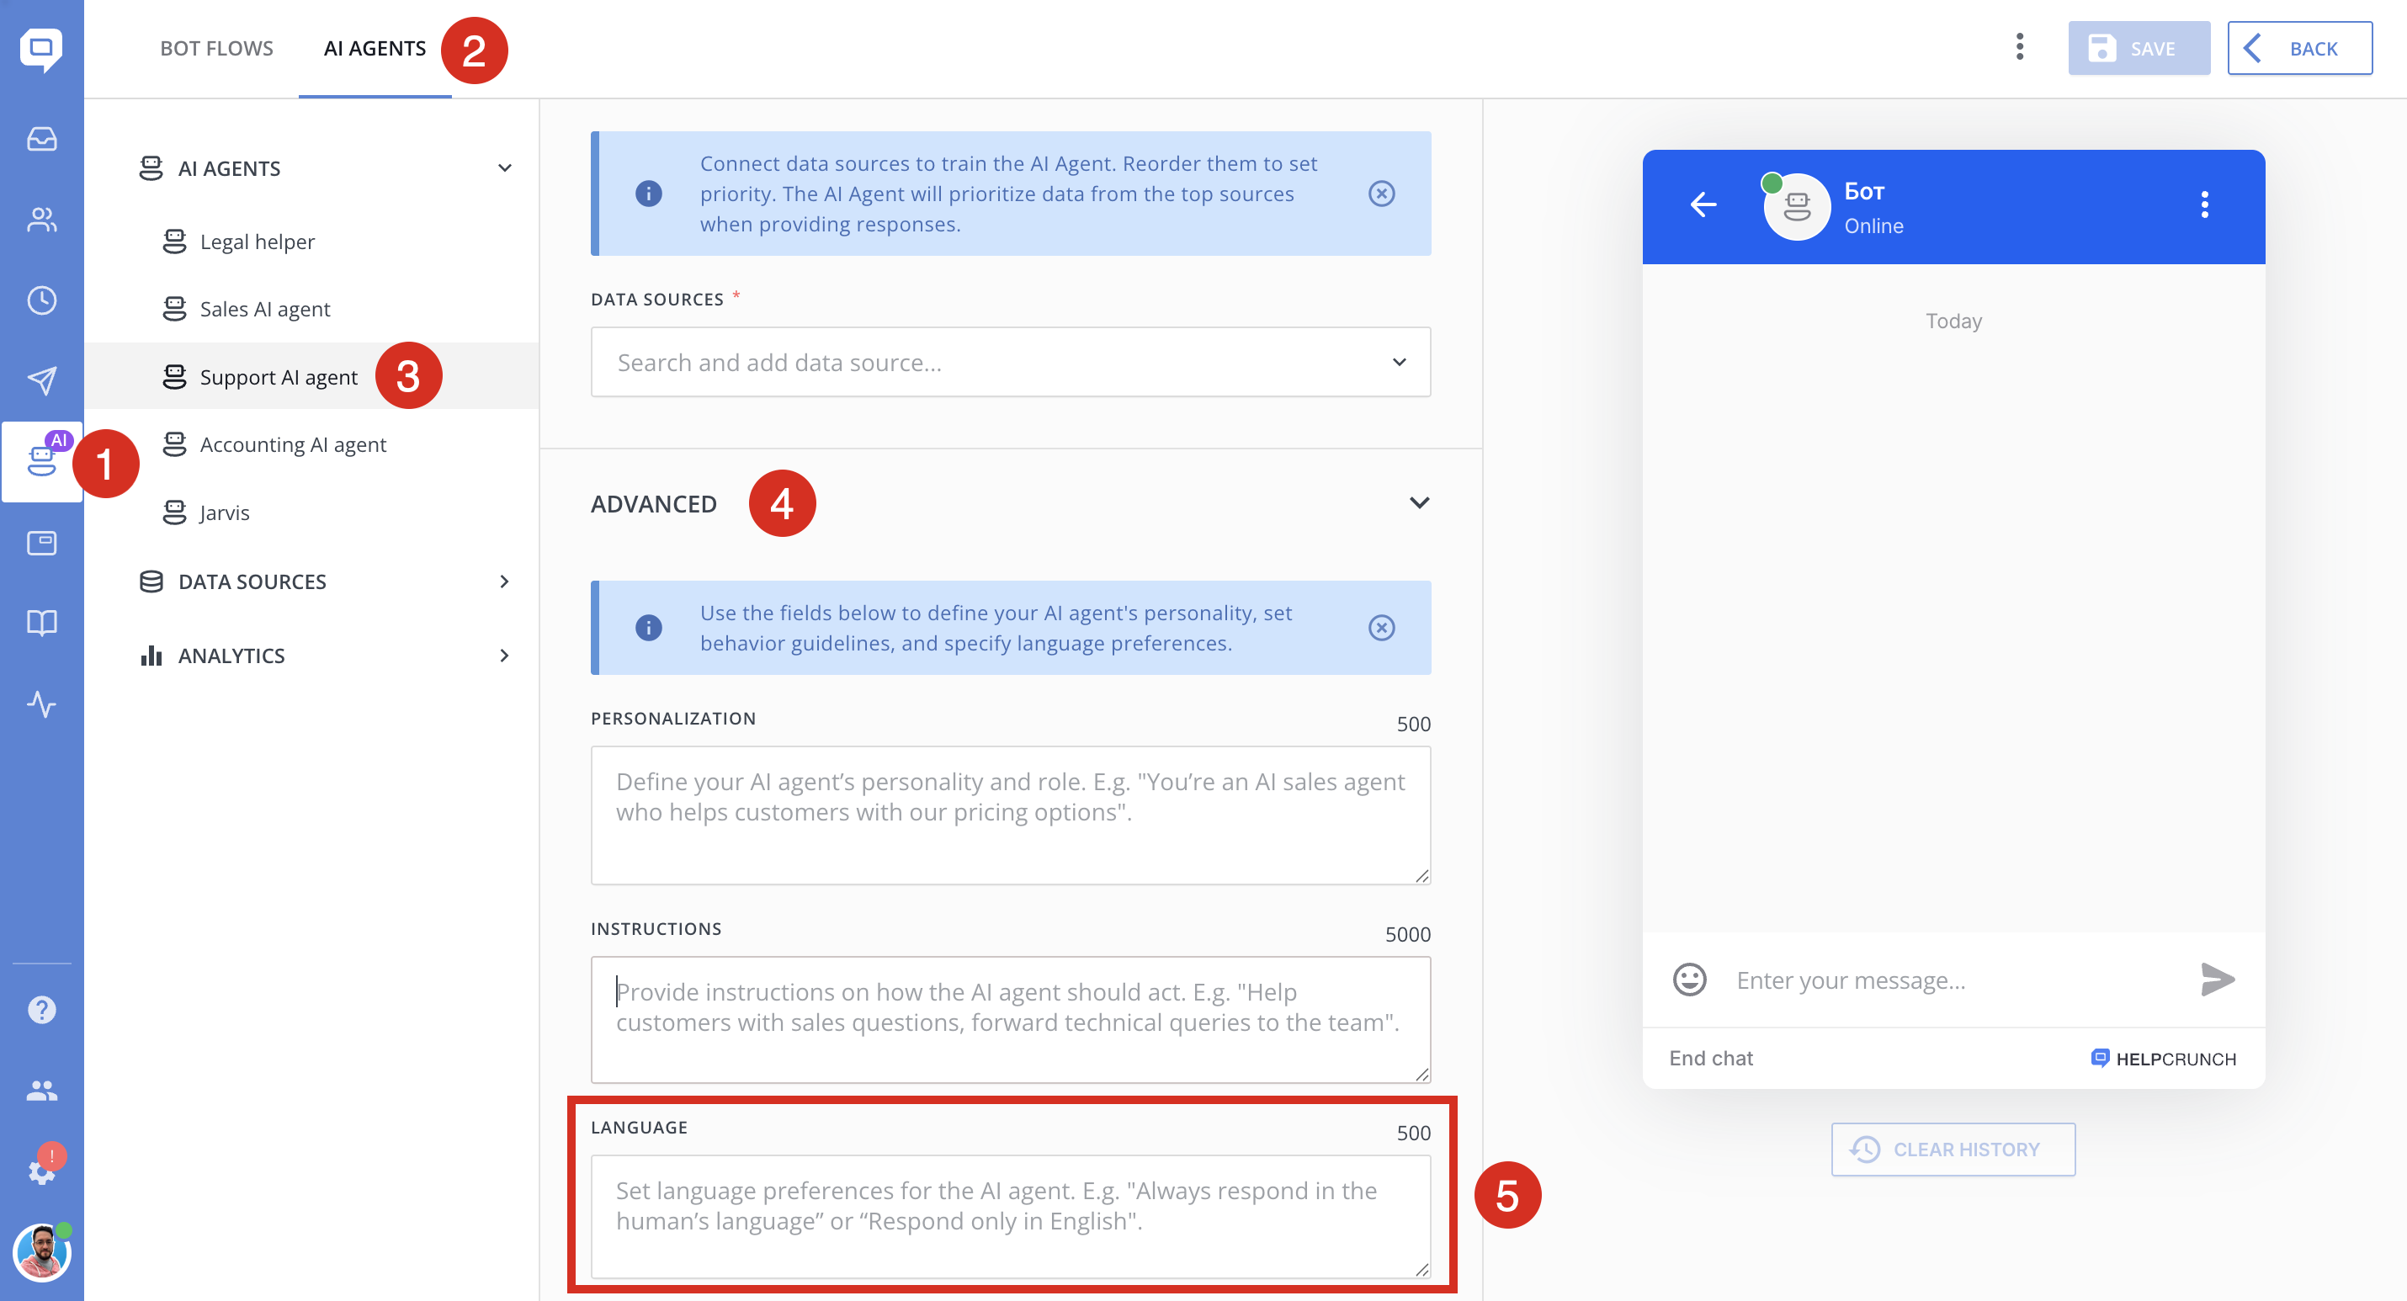Open the Inbox icon in sidebar
Screen dimensions: 2407x1301
click(x=41, y=139)
